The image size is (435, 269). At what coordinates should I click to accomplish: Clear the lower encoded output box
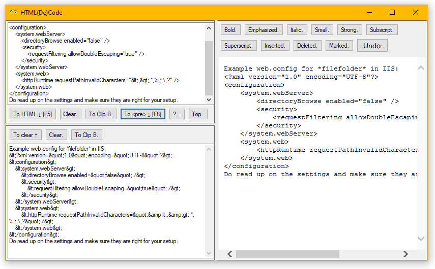(x=56, y=135)
